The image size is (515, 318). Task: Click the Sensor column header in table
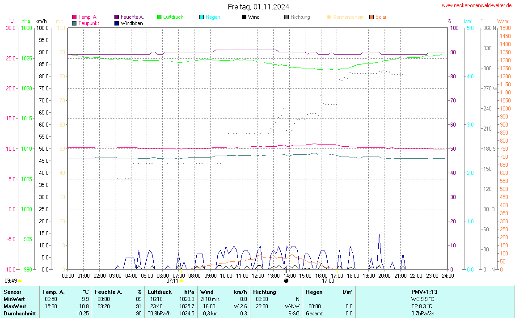[x=12, y=292]
